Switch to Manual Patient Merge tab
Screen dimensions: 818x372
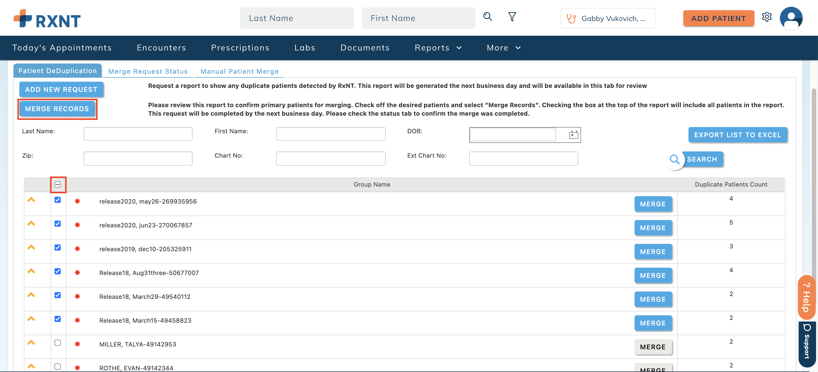[x=239, y=71]
